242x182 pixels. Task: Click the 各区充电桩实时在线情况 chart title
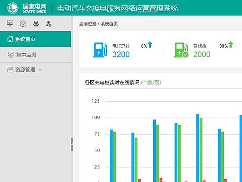coord(112,83)
